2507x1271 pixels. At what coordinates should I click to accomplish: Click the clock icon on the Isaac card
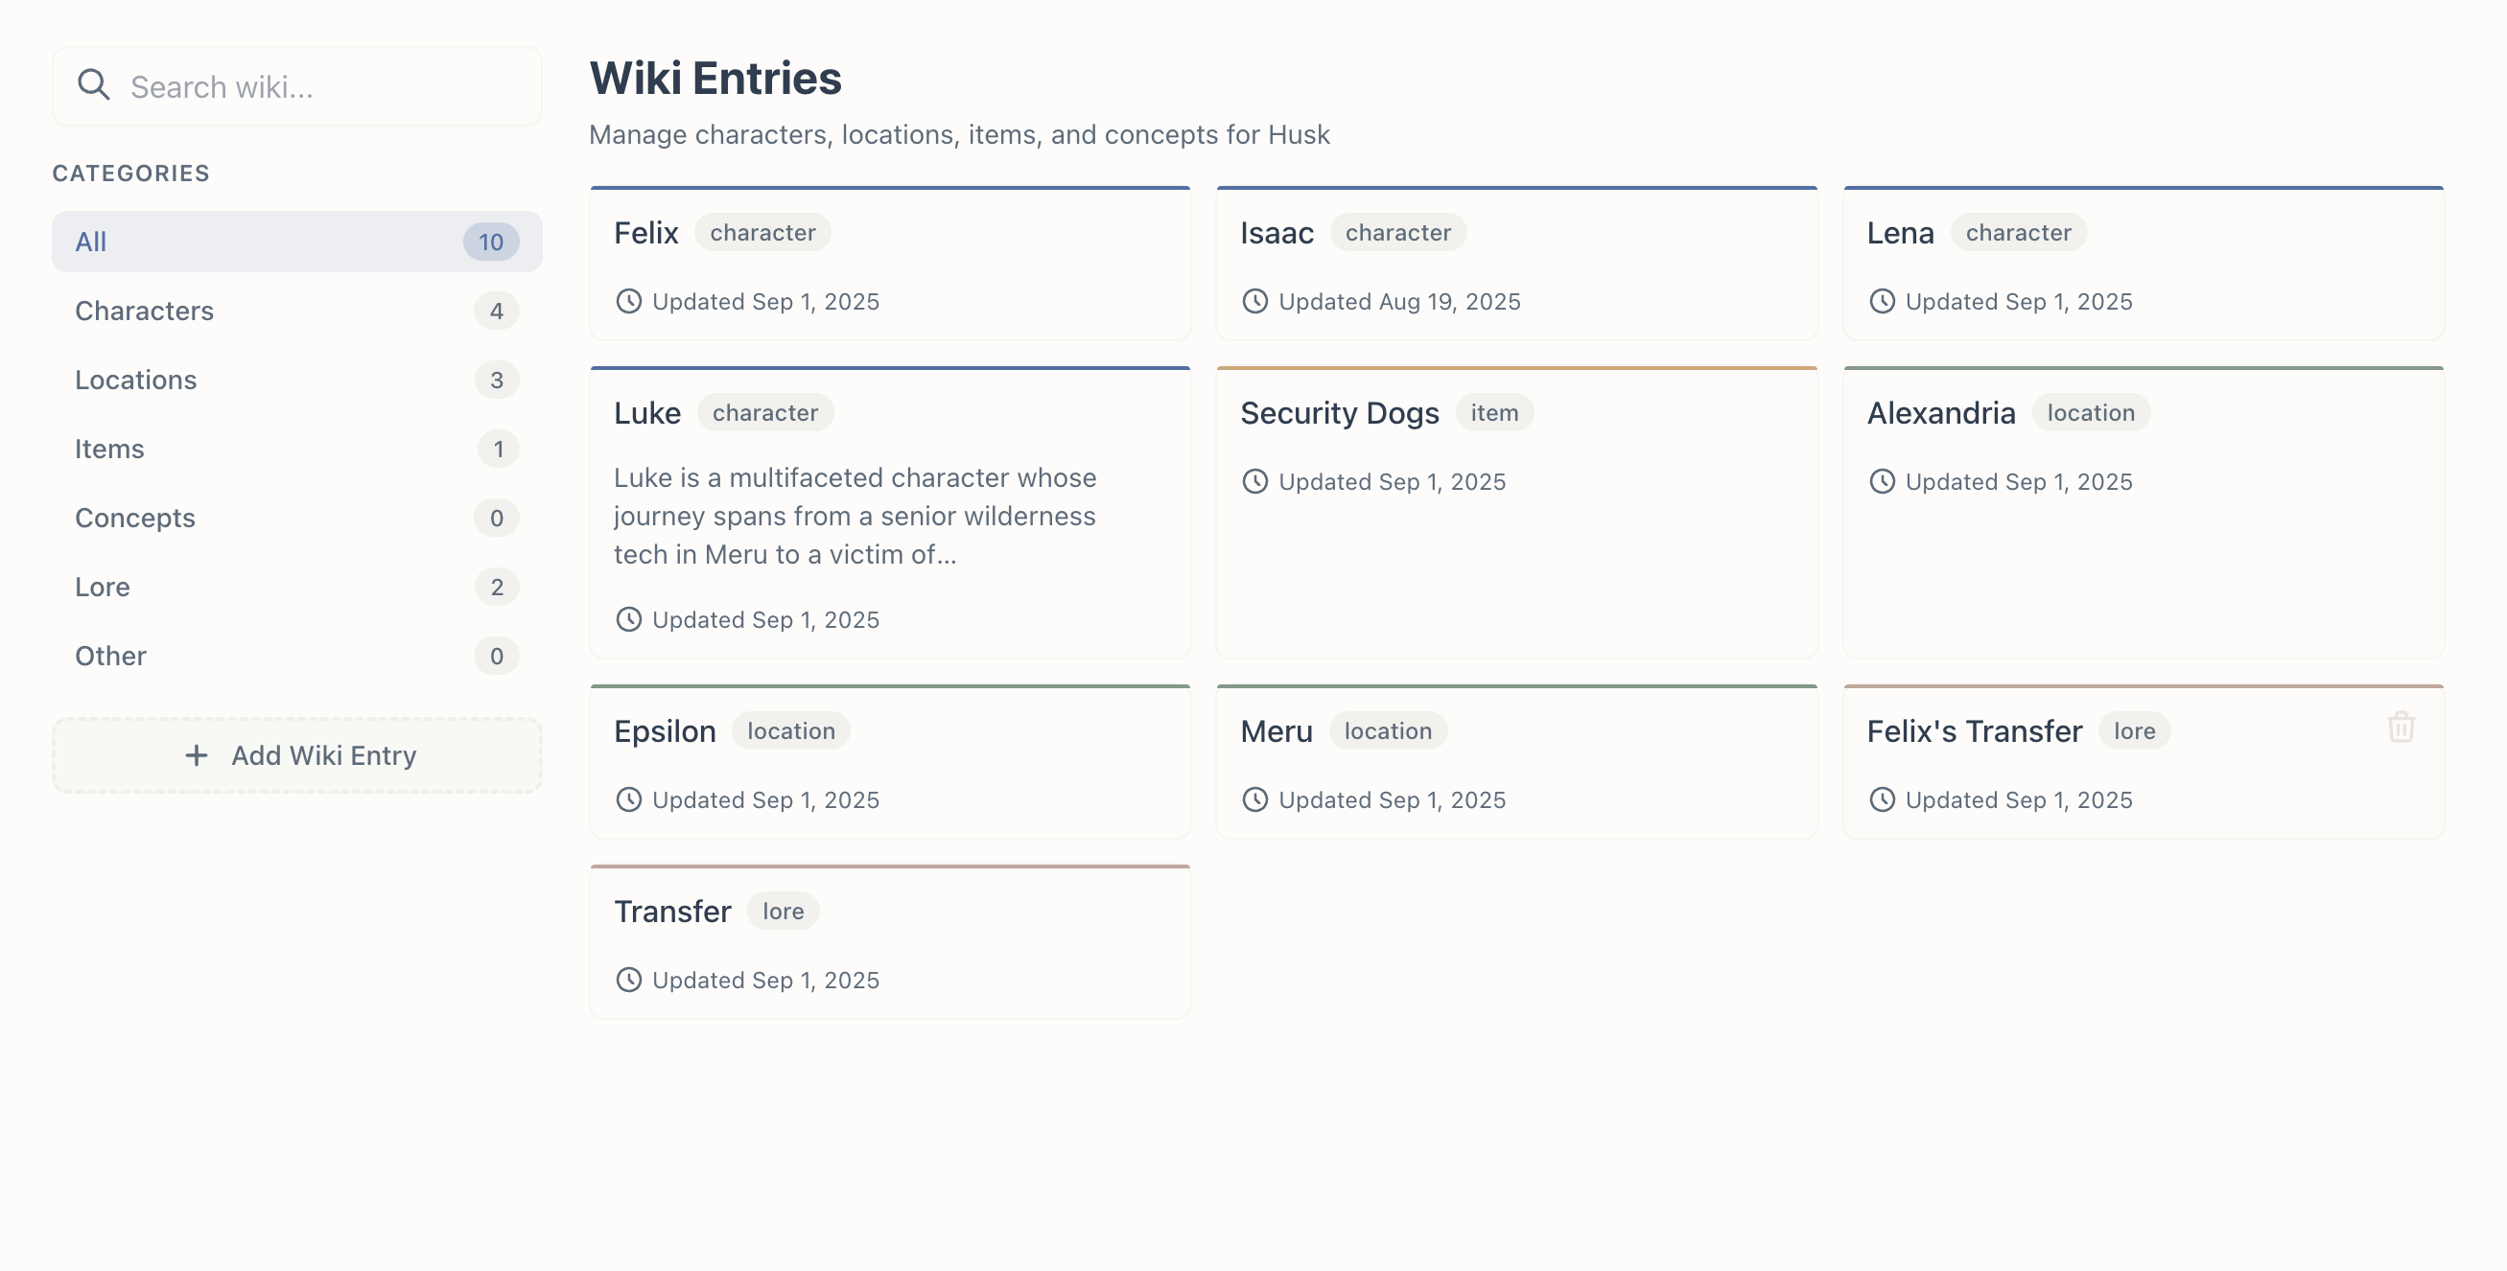(x=1255, y=302)
